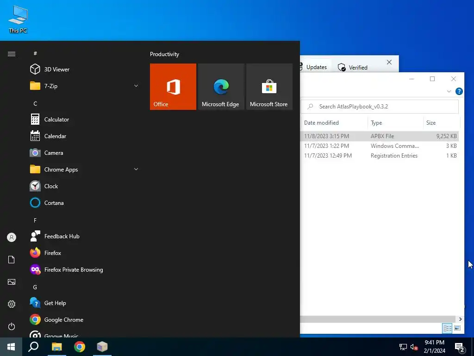Screen dimensions: 474x356
Task: Expand the Start menu hamburger
Action: pyautogui.click(x=12, y=54)
